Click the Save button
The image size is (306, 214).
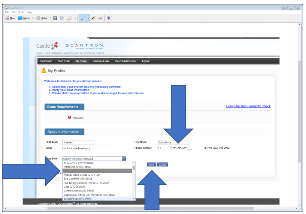[x=151, y=165]
